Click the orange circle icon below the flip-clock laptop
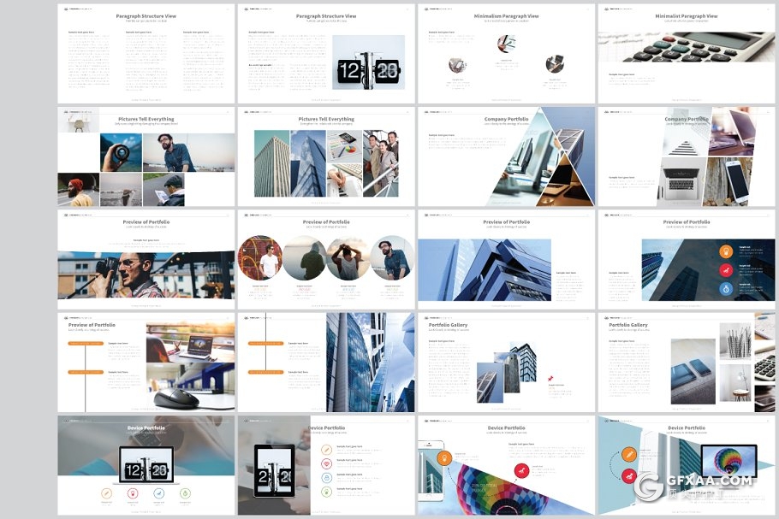779x519 pixels. click(107, 492)
